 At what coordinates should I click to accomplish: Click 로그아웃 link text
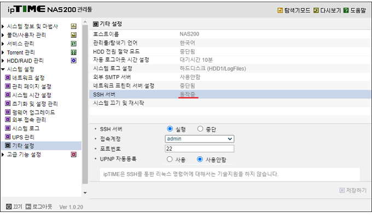click(x=42, y=207)
